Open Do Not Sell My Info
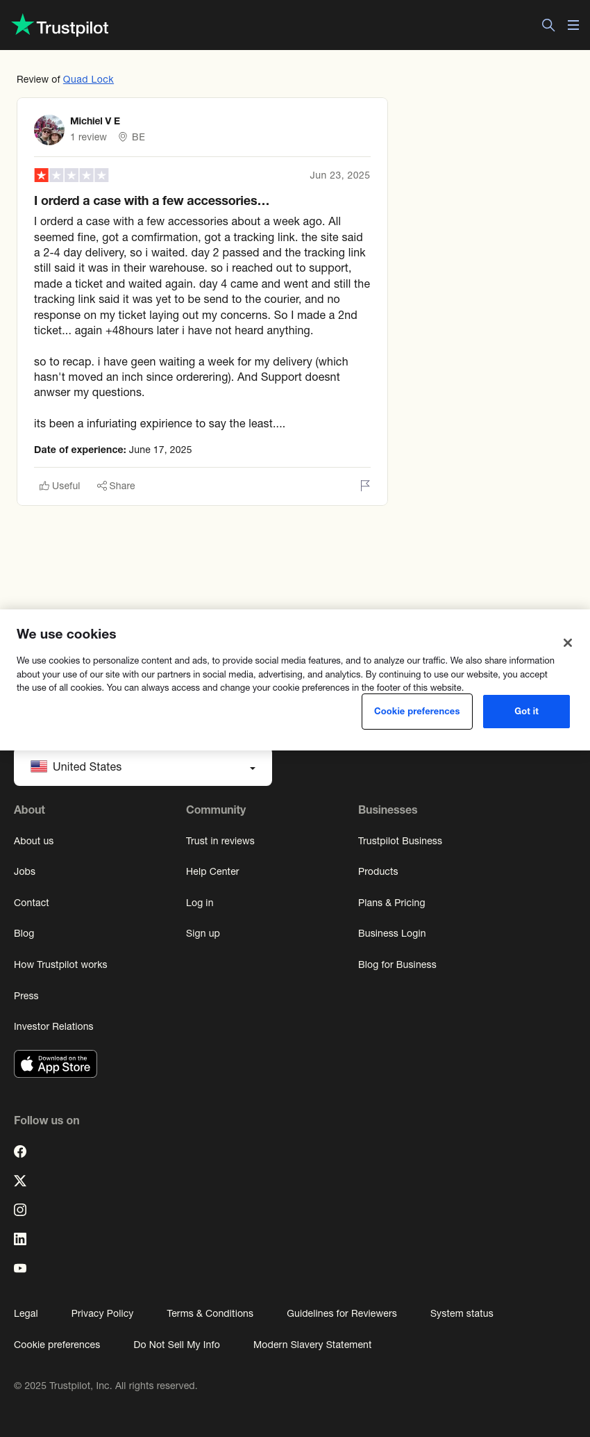590x1437 pixels. coord(176,1345)
